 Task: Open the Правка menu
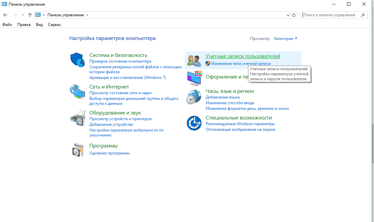point(24,25)
